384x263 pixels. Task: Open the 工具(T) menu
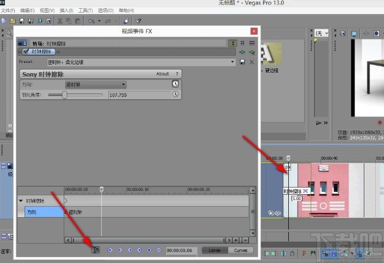click(85, 10)
